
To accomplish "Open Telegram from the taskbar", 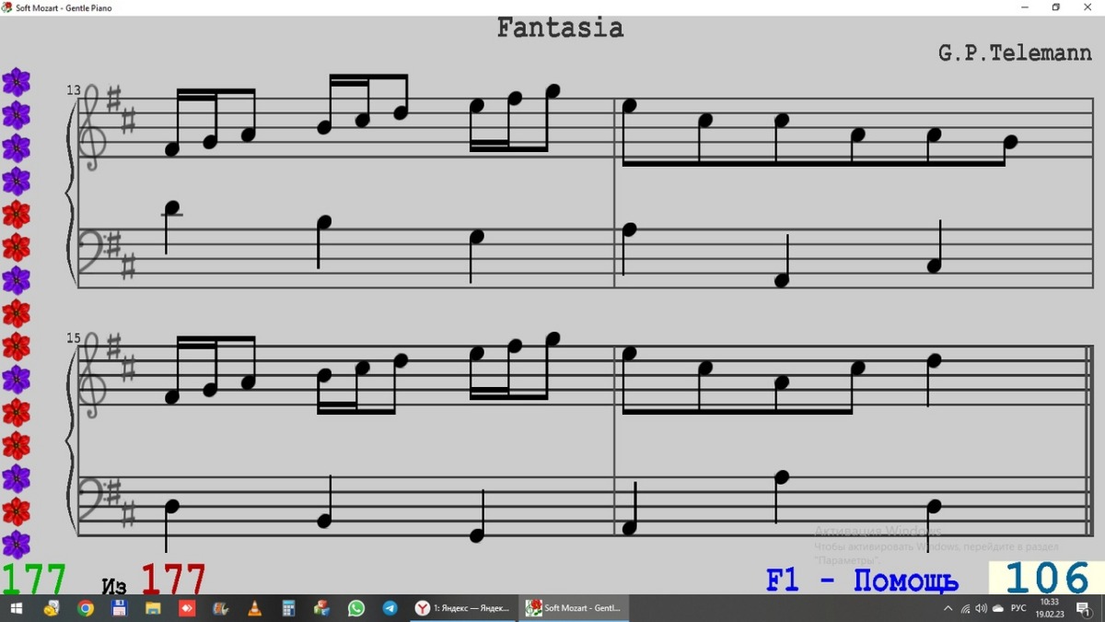I will [x=390, y=608].
